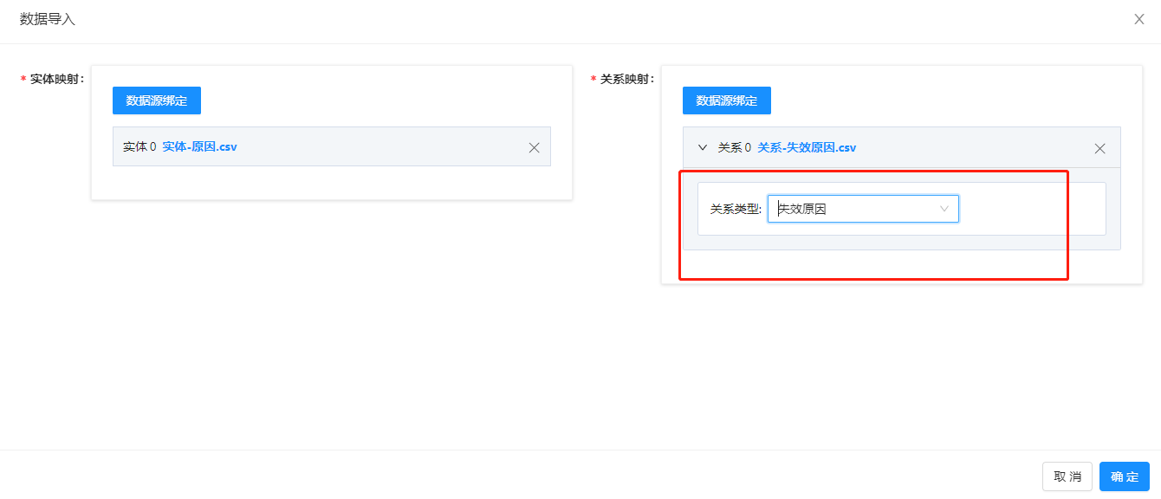Viewport: 1161px width, 499px height.
Task: Close the 数据导入 dialog
Action: click(1139, 19)
